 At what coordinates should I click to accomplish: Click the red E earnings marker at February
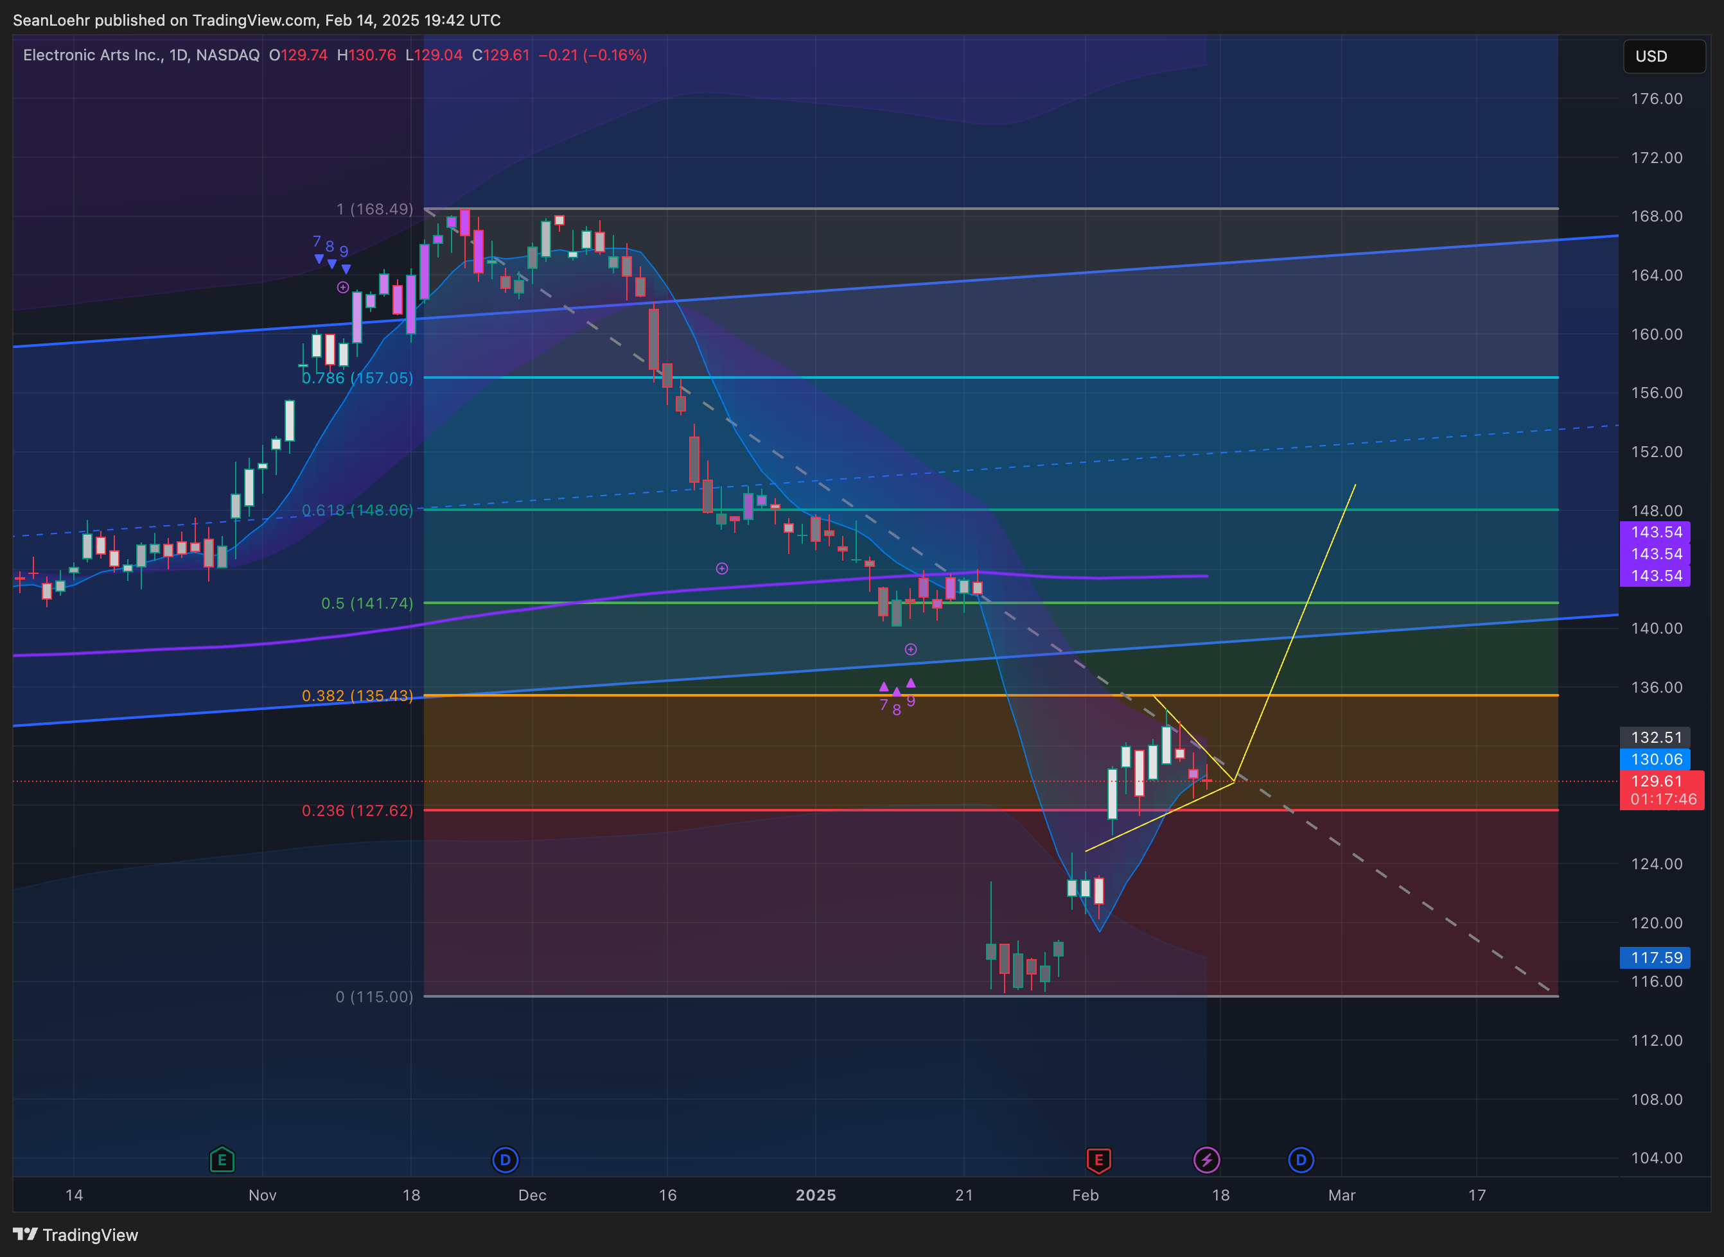click(x=1098, y=1159)
